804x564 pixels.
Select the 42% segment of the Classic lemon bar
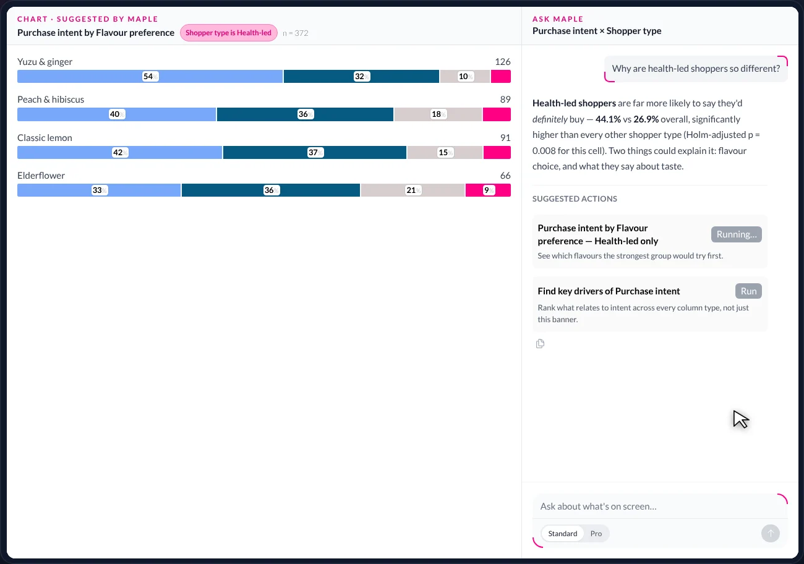pyautogui.click(x=120, y=153)
